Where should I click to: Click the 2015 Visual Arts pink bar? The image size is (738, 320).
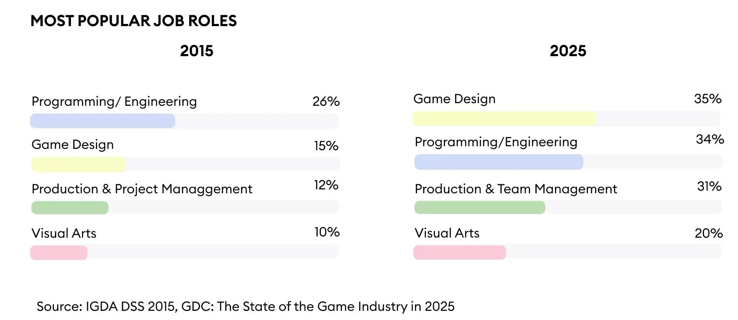click(x=59, y=253)
